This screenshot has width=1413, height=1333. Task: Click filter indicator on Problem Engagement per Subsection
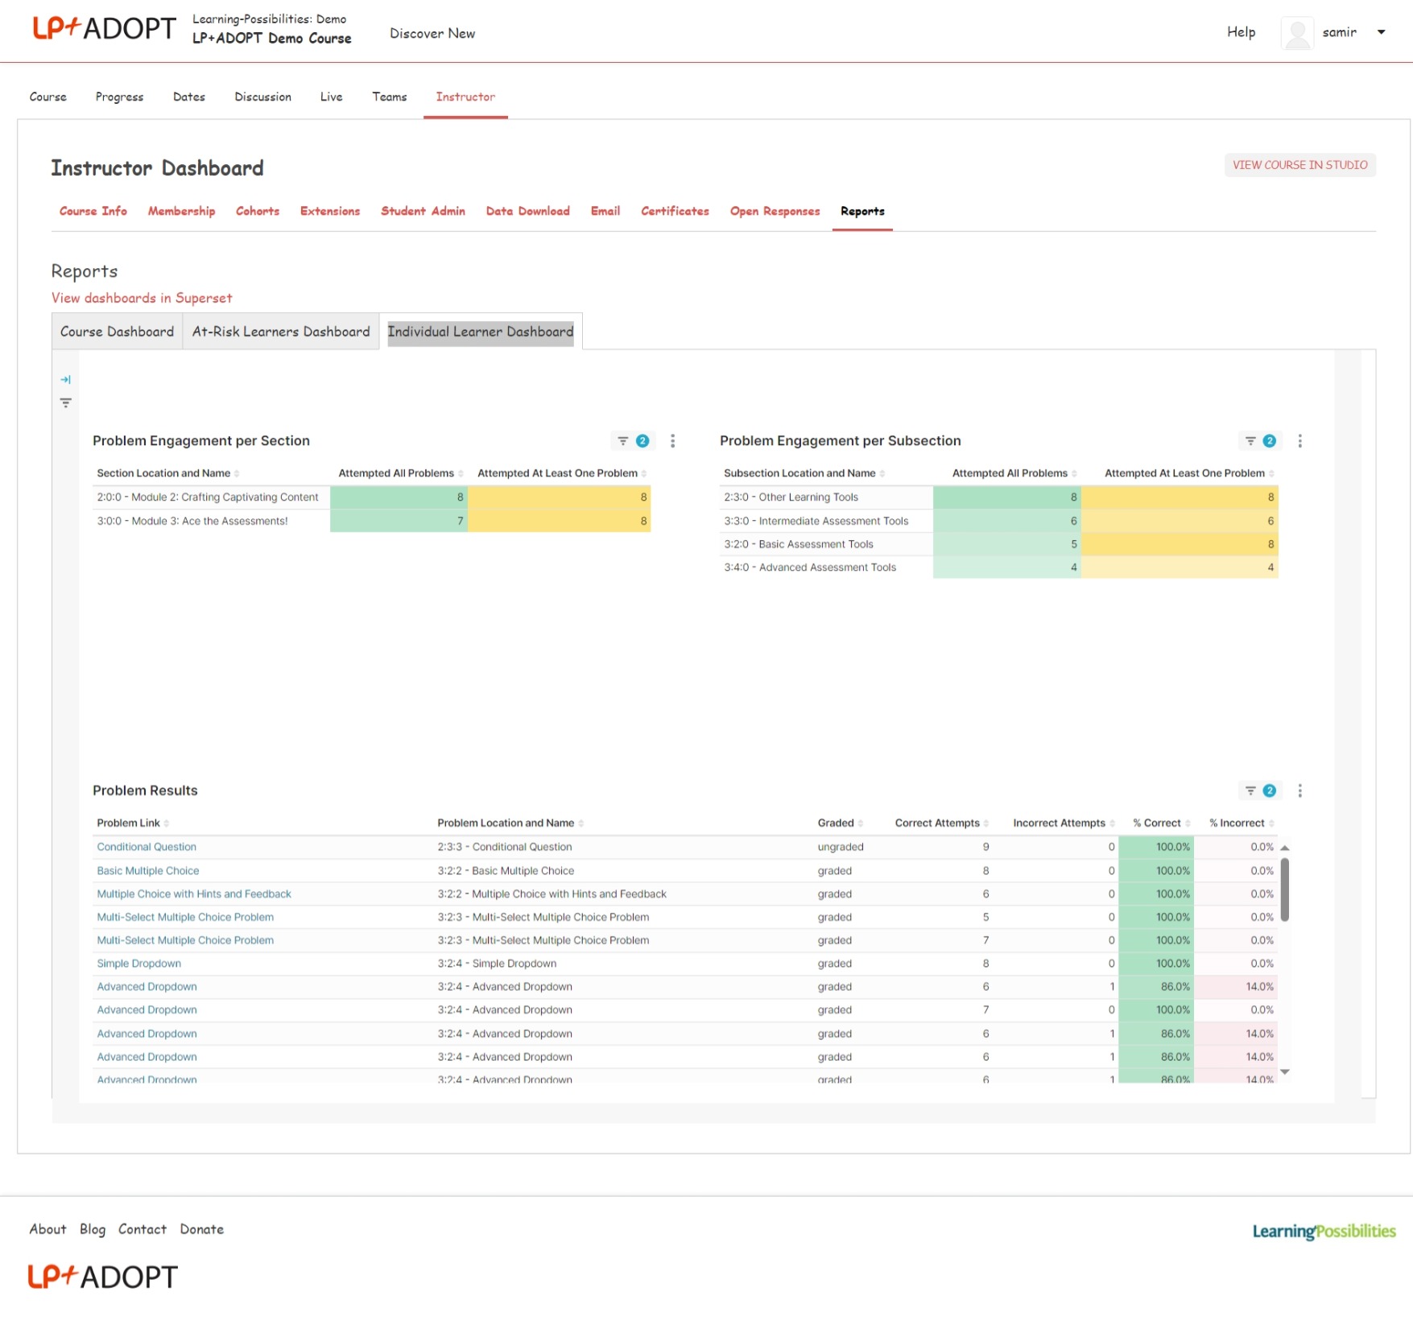1259,441
